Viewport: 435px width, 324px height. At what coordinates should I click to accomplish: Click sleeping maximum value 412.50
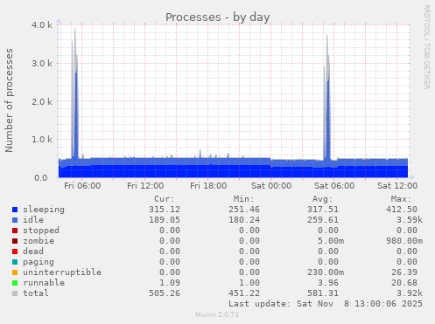point(402,210)
